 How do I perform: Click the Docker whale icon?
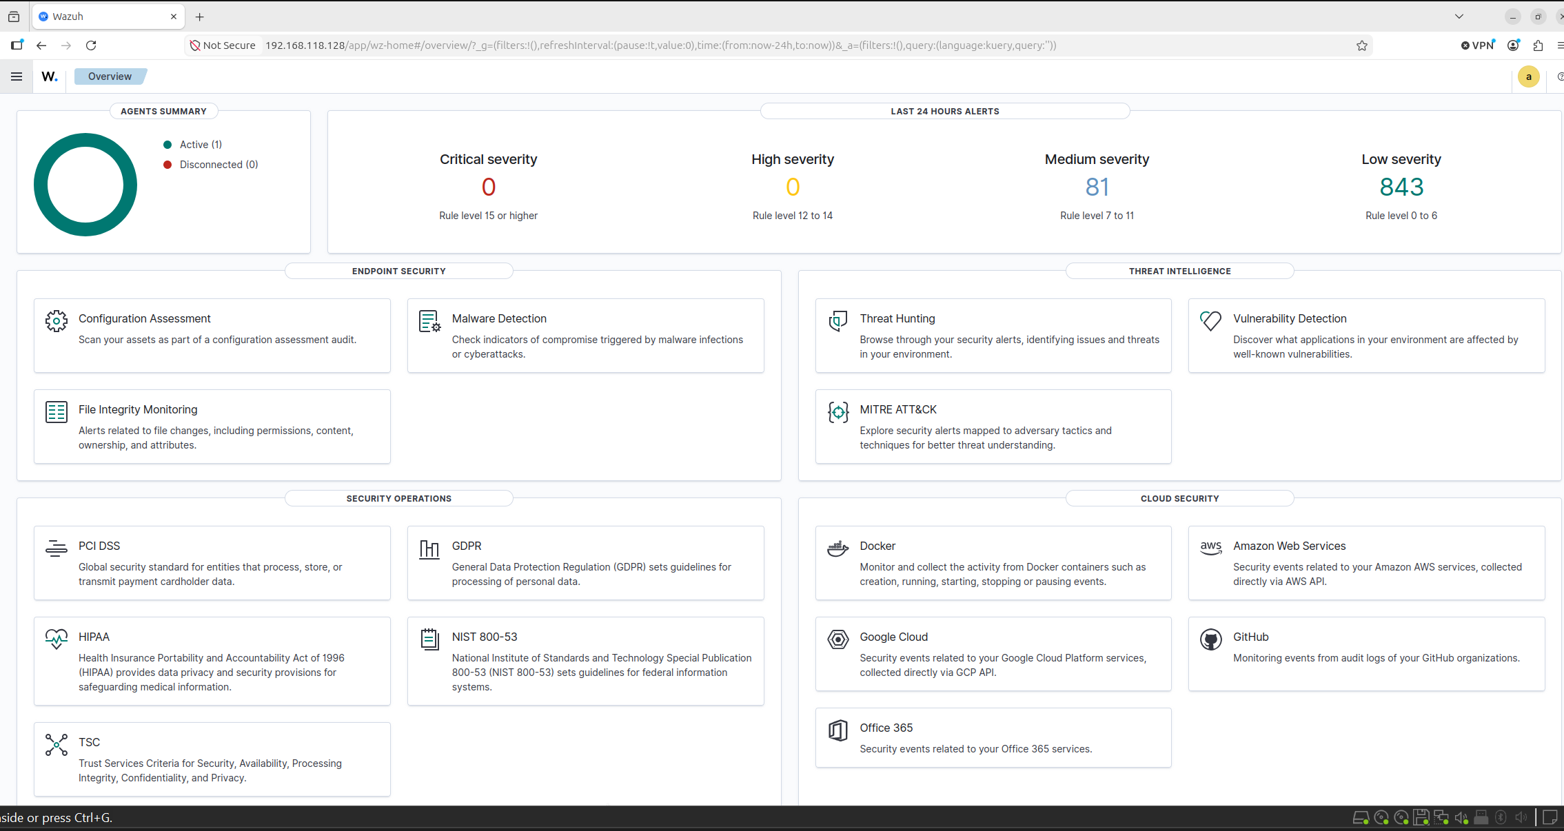click(837, 548)
